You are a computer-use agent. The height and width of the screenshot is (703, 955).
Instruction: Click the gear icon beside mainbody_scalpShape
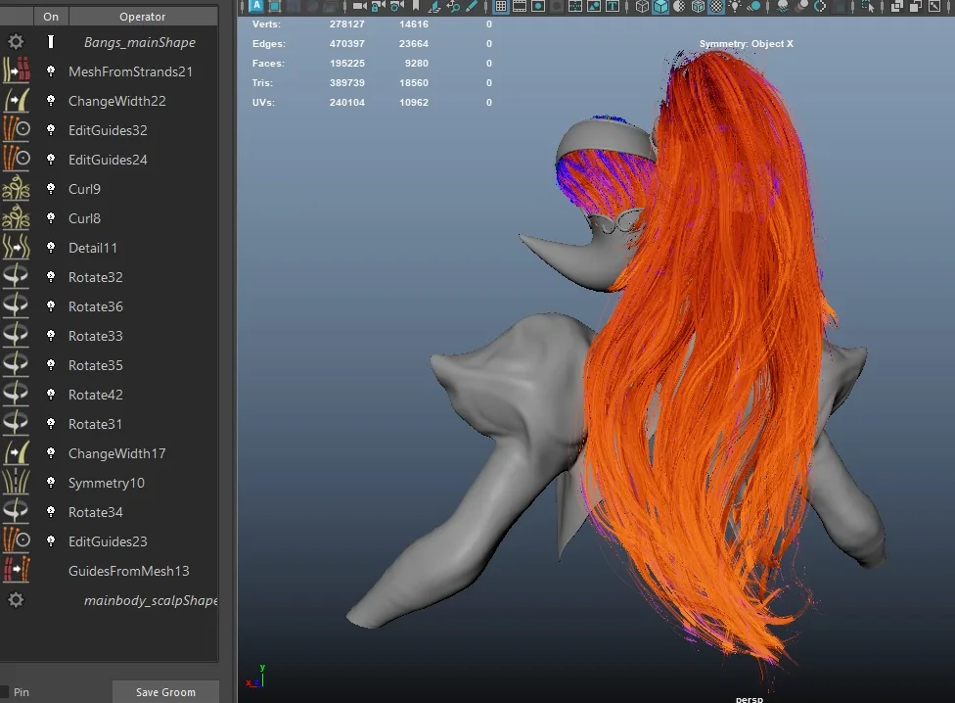click(x=16, y=600)
